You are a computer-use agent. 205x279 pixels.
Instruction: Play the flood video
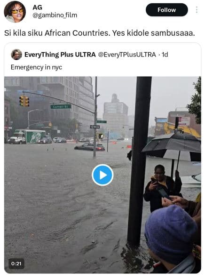[x=102, y=175]
